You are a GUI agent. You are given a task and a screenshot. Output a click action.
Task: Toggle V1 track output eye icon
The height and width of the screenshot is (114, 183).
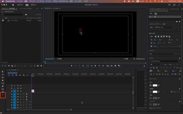[21, 91]
